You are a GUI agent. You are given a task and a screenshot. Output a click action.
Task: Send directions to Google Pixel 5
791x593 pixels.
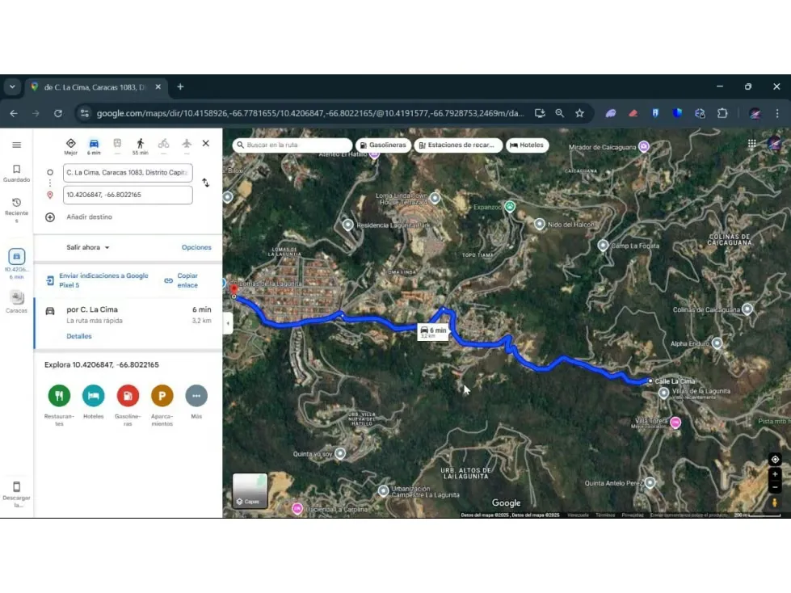click(x=98, y=280)
